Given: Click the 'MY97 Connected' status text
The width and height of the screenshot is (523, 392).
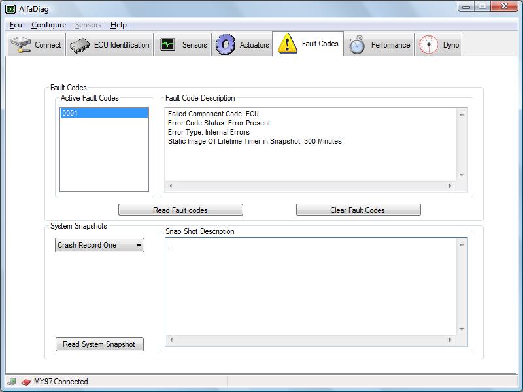Looking at the screenshot, I should coord(61,382).
